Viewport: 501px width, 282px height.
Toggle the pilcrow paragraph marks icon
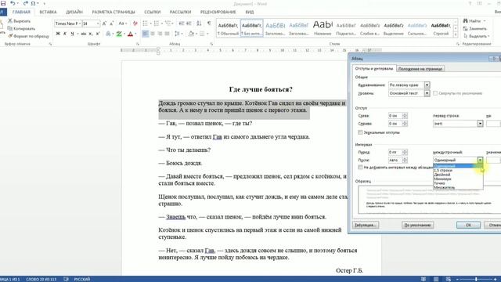click(x=209, y=23)
